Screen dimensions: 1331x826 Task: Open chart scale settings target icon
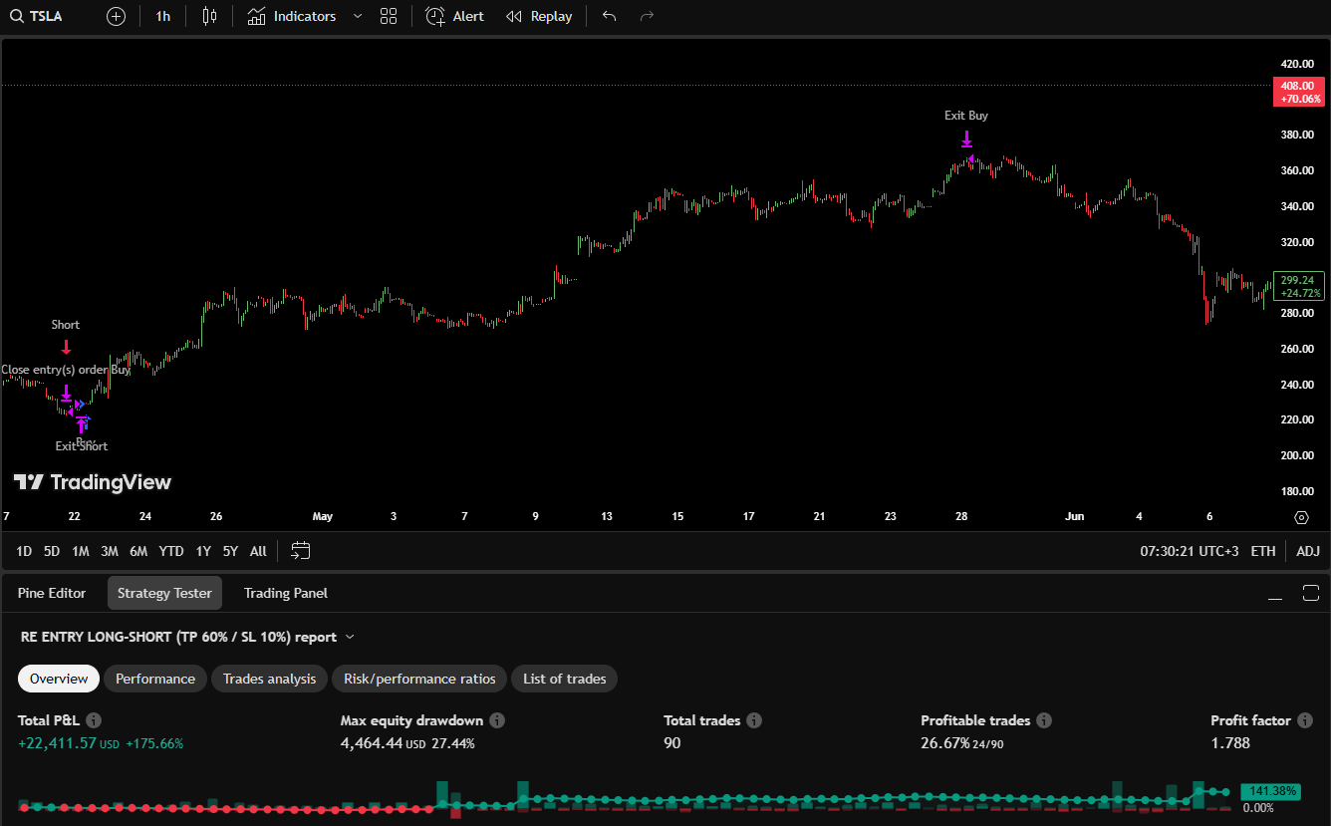click(1301, 517)
